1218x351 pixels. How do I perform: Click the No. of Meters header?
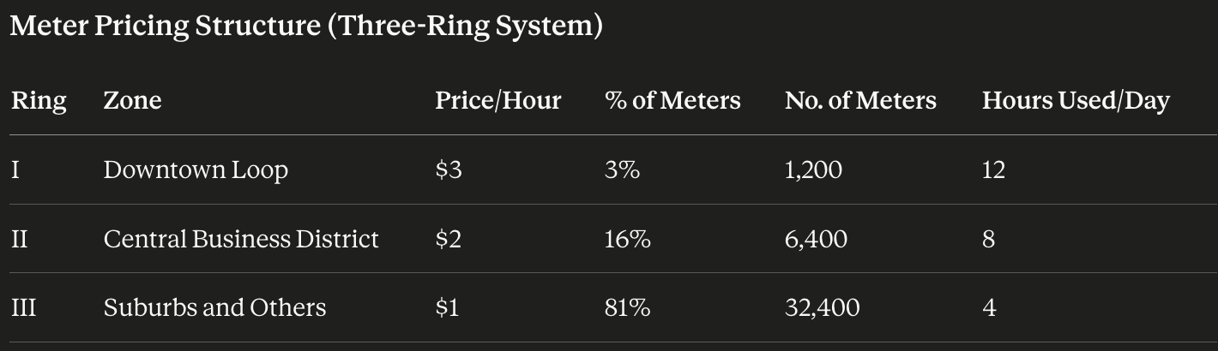click(x=860, y=101)
